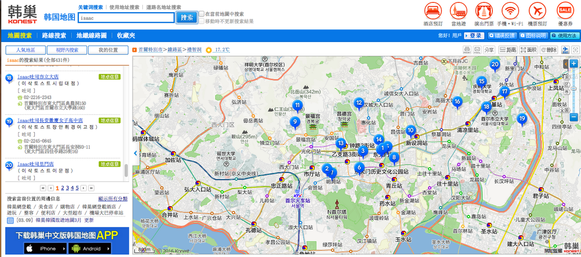Click the zoom slider handle
This screenshot has width=581, height=257.
tap(574, 90)
